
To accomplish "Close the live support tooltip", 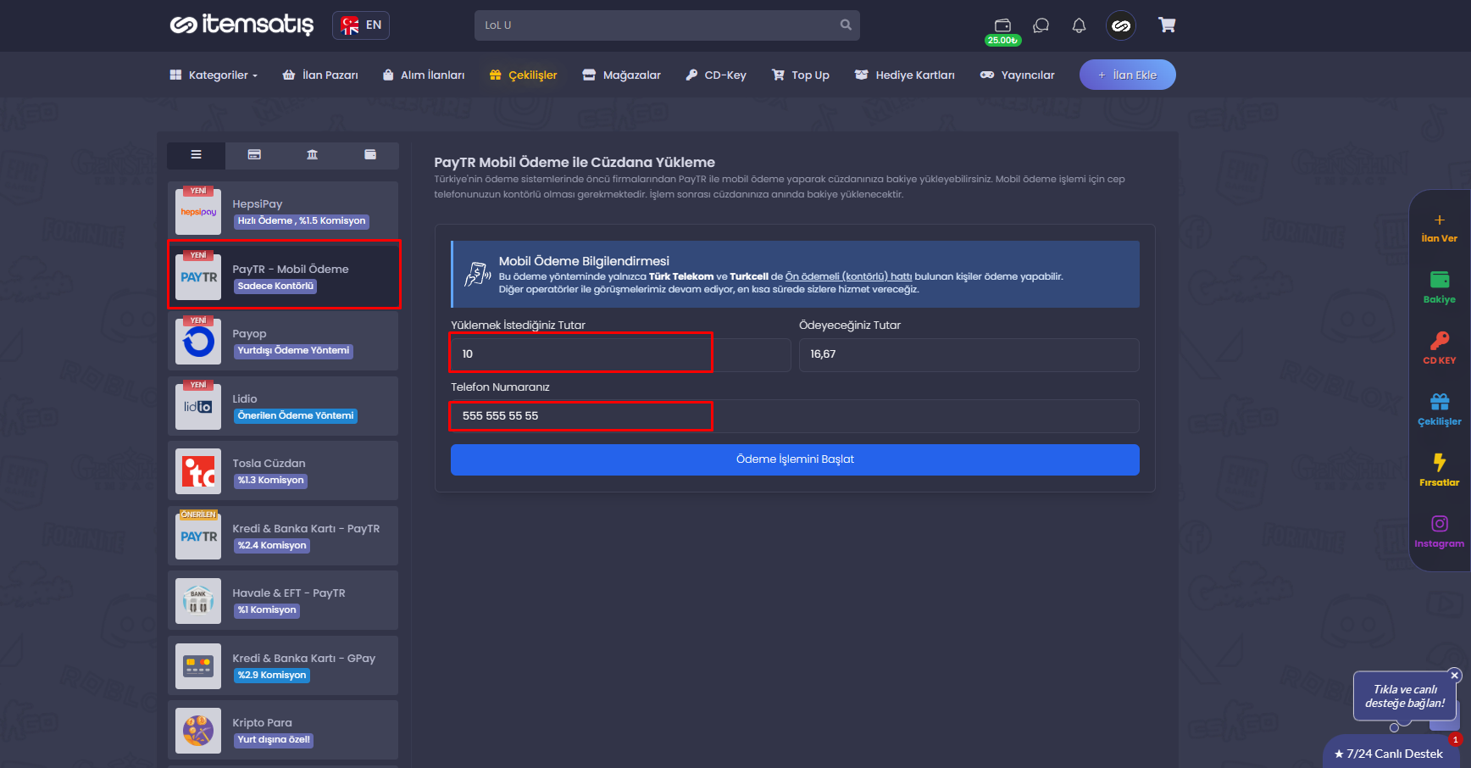I will point(1455,676).
